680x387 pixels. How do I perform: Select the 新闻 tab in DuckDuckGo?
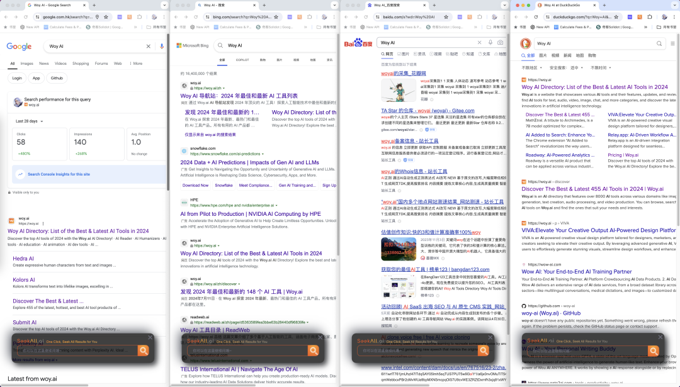(567, 55)
